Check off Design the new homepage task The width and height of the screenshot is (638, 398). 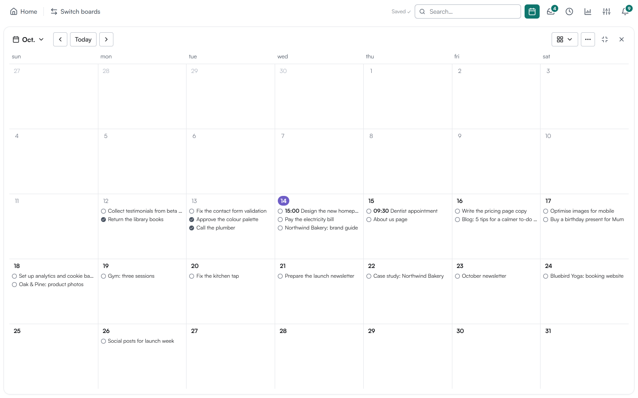pyautogui.click(x=280, y=211)
